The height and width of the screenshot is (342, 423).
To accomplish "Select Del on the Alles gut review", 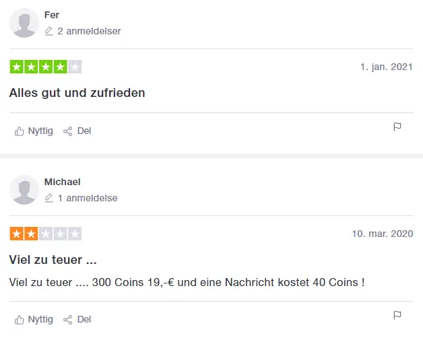I will point(77,131).
